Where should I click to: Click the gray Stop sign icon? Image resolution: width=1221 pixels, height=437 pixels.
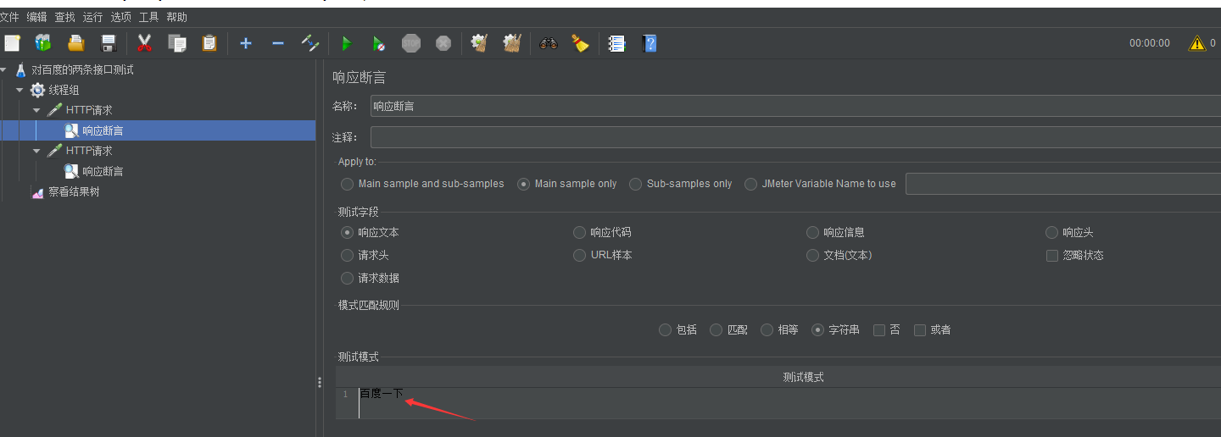(x=411, y=43)
